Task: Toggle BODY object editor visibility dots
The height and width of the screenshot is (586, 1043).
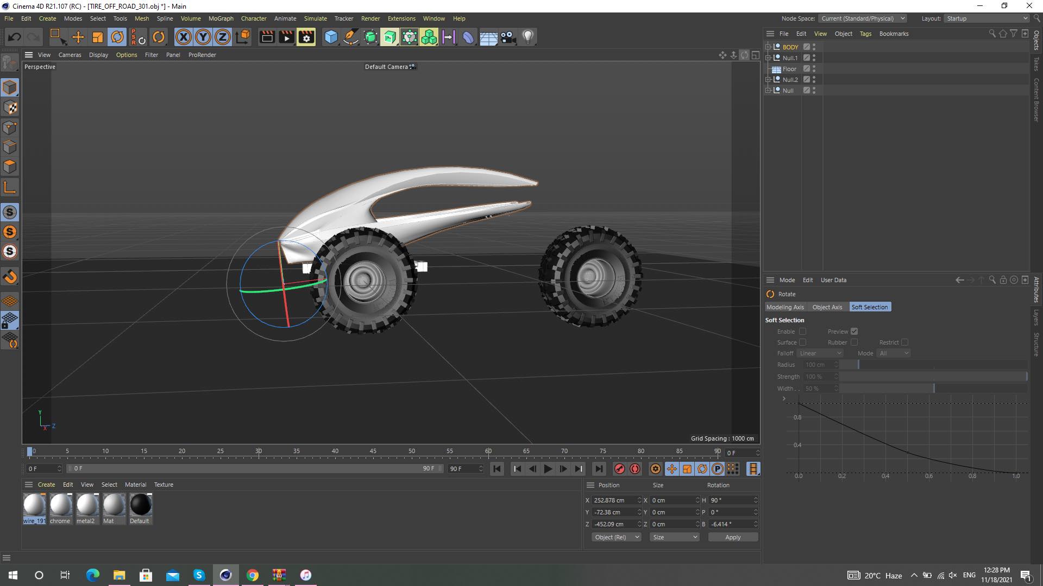Action: [x=814, y=47]
